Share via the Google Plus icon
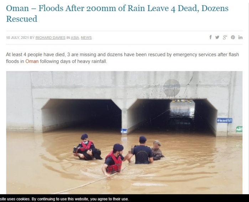The height and width of the screenshot is (202, 249). pos(225,37)
